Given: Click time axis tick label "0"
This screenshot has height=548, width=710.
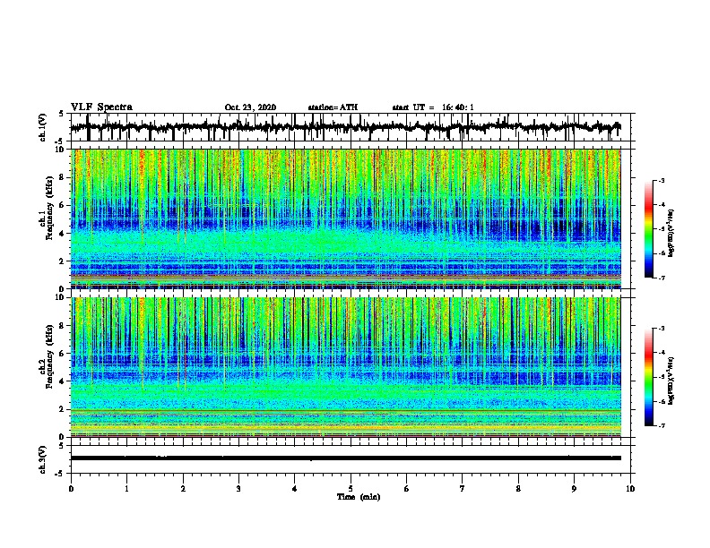Looking at the screenshot, I should pos(71,489).
